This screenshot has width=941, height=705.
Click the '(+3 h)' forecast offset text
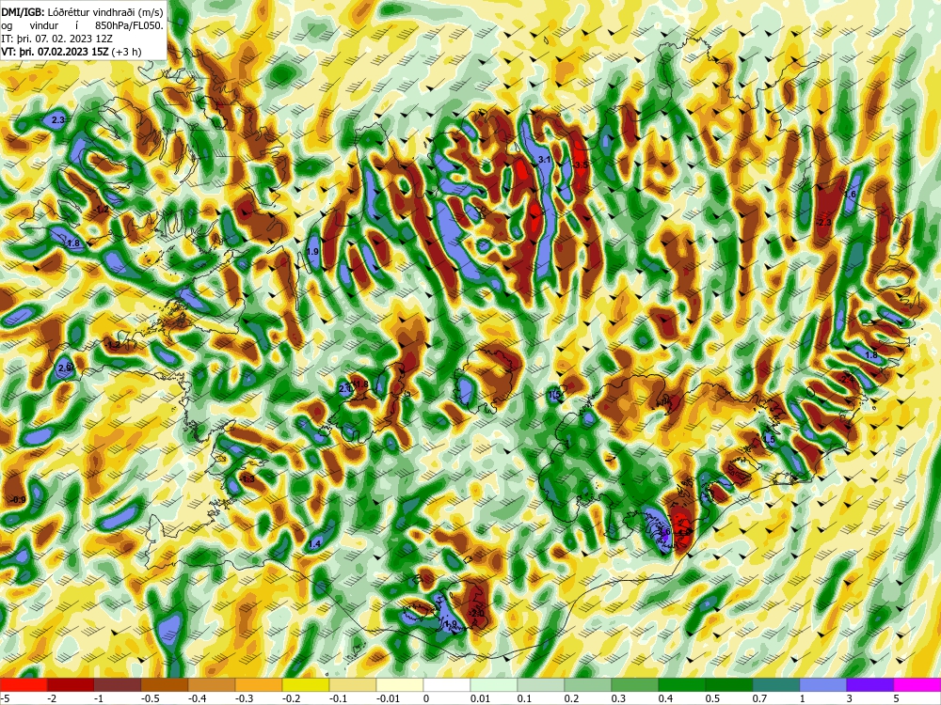coord(127,52)
